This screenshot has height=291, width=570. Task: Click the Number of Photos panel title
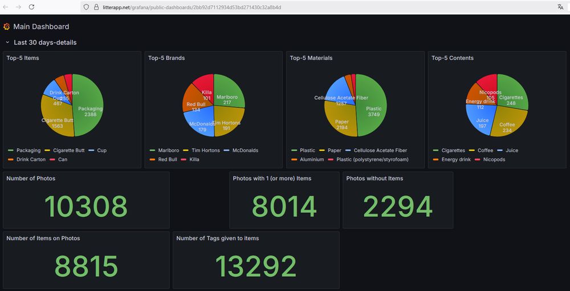(x=31, y=178)
